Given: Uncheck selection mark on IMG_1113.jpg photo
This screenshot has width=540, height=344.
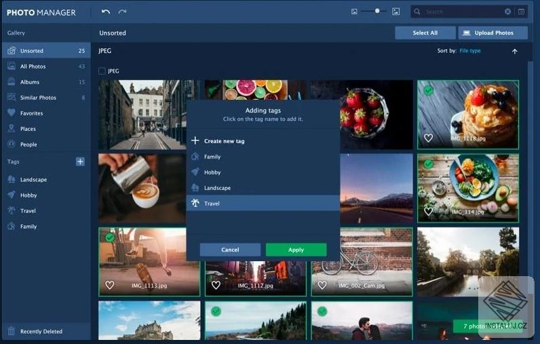Looking at the screenshot, I should [x=110, y=237].
